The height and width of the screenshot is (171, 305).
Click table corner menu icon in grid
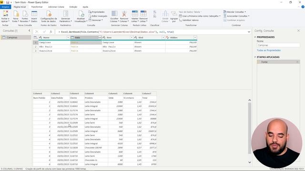35,38
